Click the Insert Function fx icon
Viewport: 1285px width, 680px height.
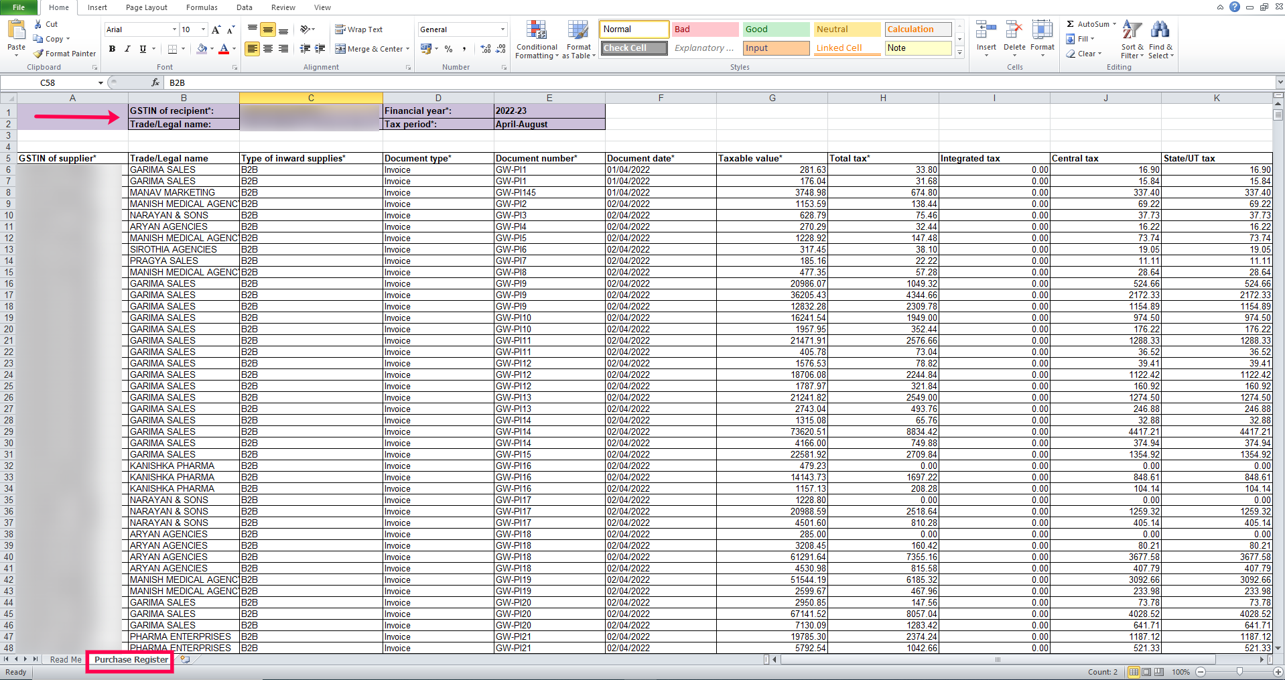(155, 82)
